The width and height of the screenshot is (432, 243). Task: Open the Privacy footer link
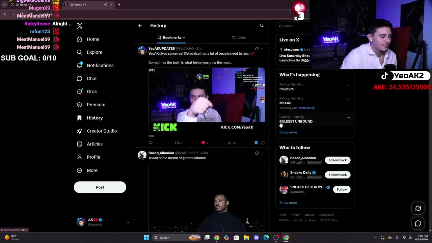coord(296,215)
